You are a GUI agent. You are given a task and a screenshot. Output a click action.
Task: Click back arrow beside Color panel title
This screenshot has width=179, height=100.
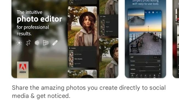101,16
